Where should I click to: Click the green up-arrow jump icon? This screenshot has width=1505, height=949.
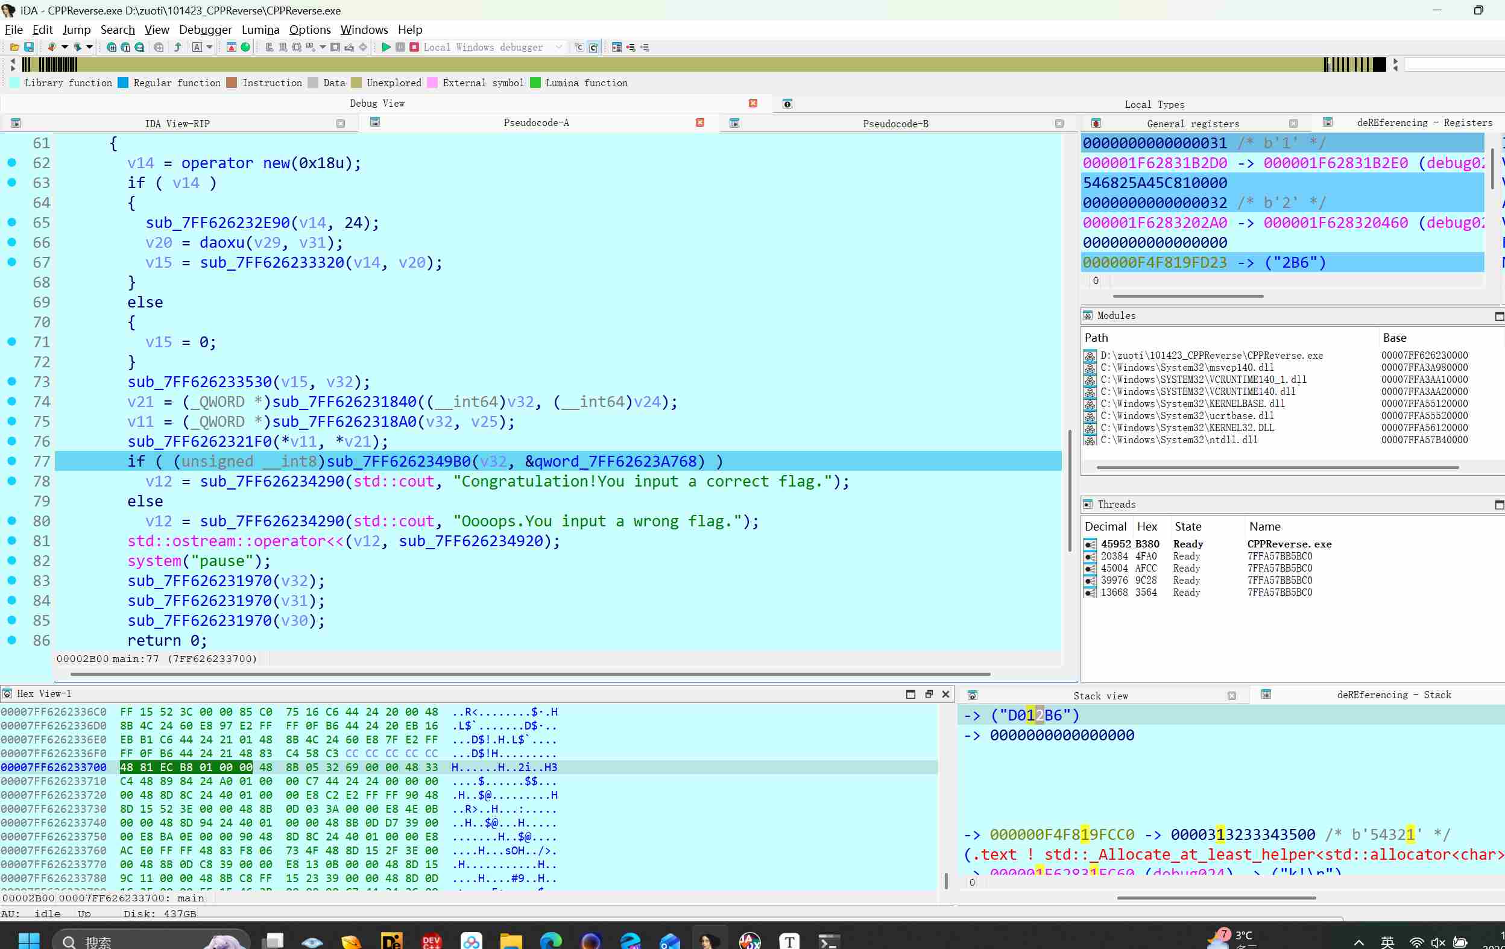(x=177, y=48)
